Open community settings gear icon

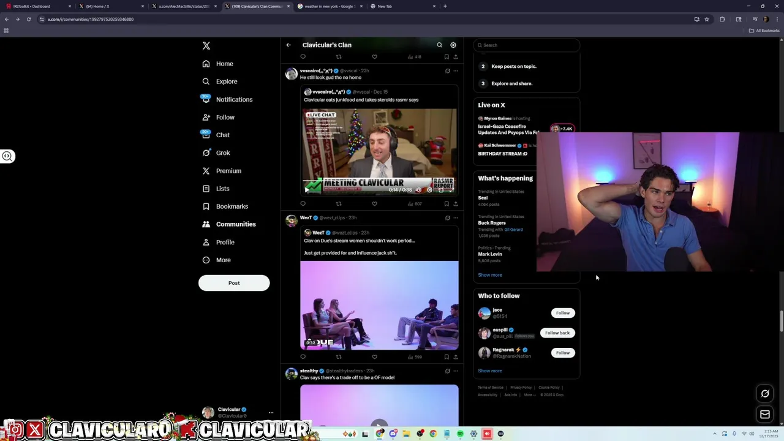453,45
